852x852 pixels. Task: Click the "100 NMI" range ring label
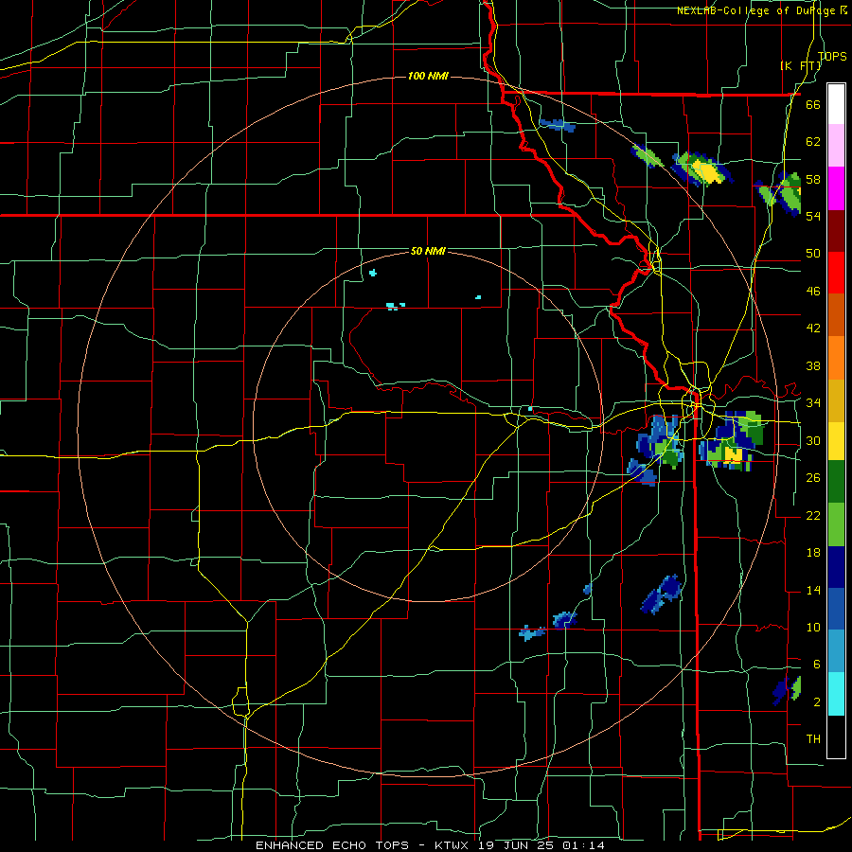[428, 76]
